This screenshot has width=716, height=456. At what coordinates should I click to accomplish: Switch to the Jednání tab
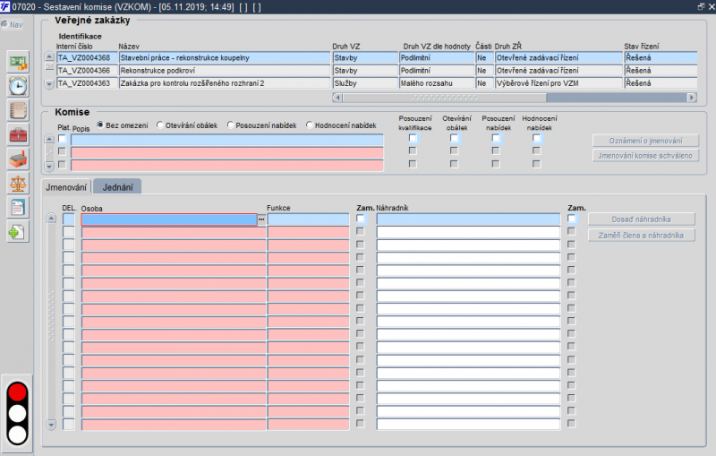click(117, 186)
